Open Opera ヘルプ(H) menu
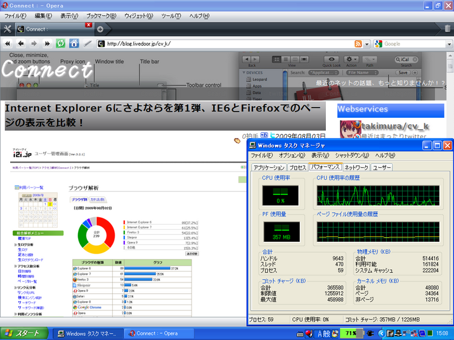The image size is (454, 340). [199, 16]
